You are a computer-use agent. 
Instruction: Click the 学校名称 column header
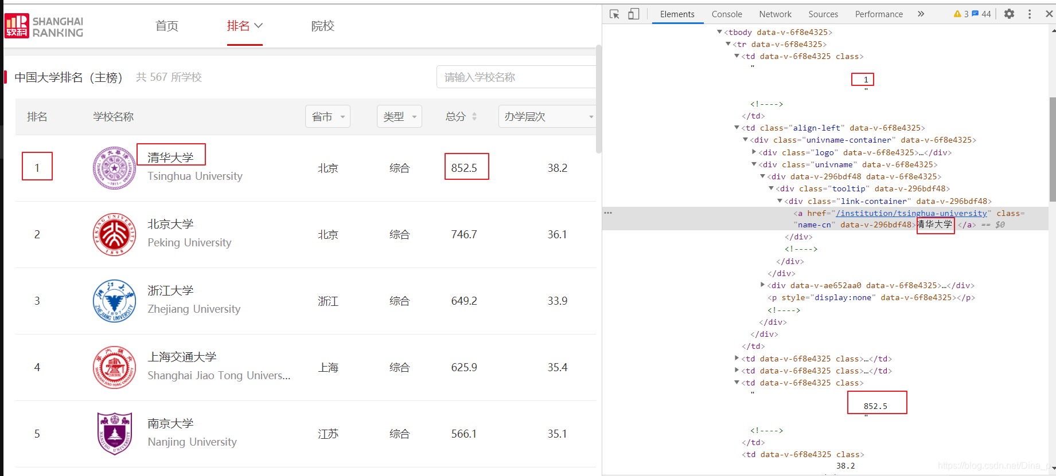[113, 116]
